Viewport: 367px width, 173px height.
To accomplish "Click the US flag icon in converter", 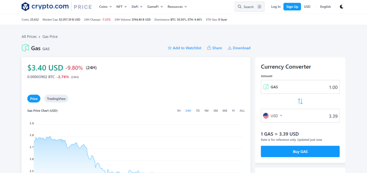I will click(266, 116).
